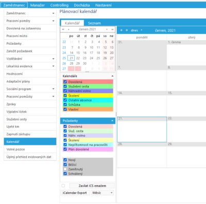
Task: Open Úplný přehled evidovaných dat
Action: [x=30, y=157]
